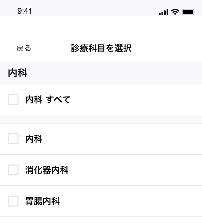Image resolution: width=202 pixels, height=224 pixels.
Task: Tap the battery level icon
Action: click(189, 12)
